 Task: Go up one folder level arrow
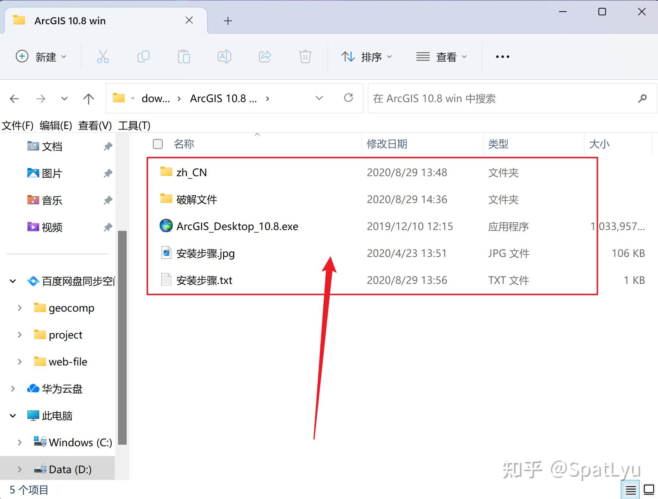(88, 99)
